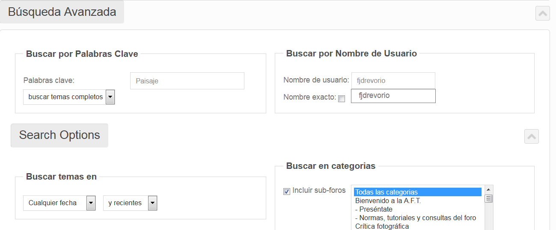Uncheck the Incluir sub-foros checkbox
The height and width of the screenshot is (230, 556).
coord(287,192)
